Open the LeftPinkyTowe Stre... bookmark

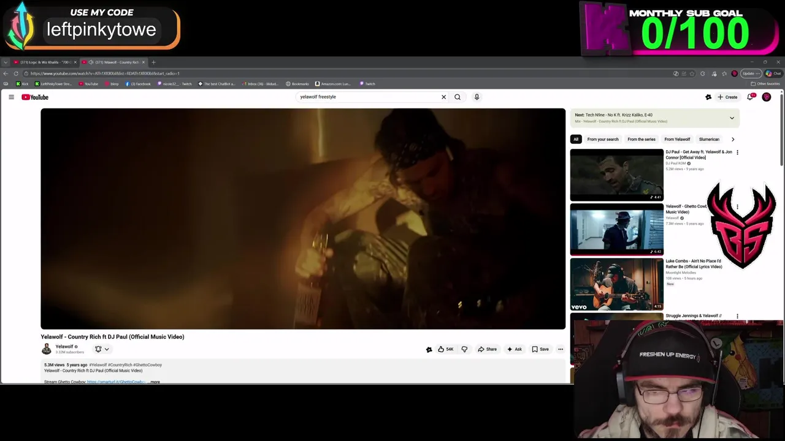pos(53,84)
